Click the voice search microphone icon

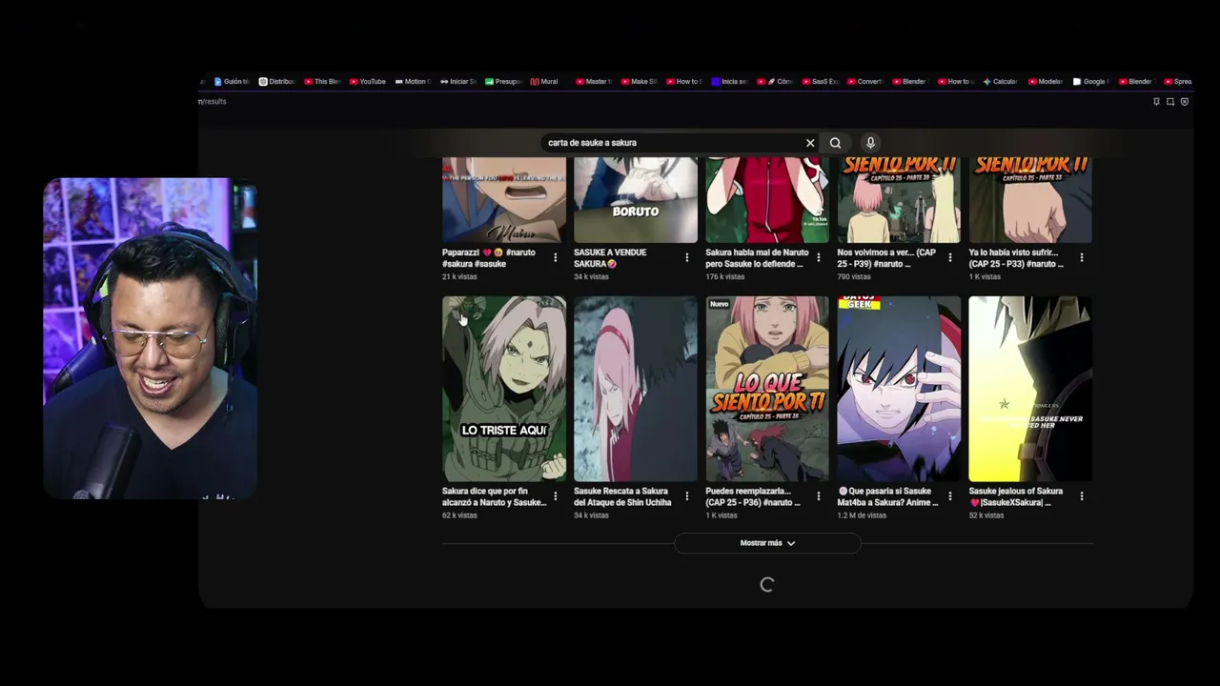pyautogui.click(x=870, y=143)
